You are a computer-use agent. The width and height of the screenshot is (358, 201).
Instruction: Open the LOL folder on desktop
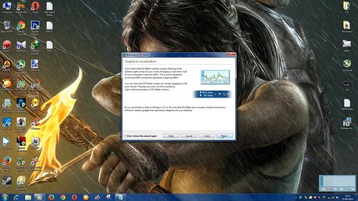pos(347,7)
